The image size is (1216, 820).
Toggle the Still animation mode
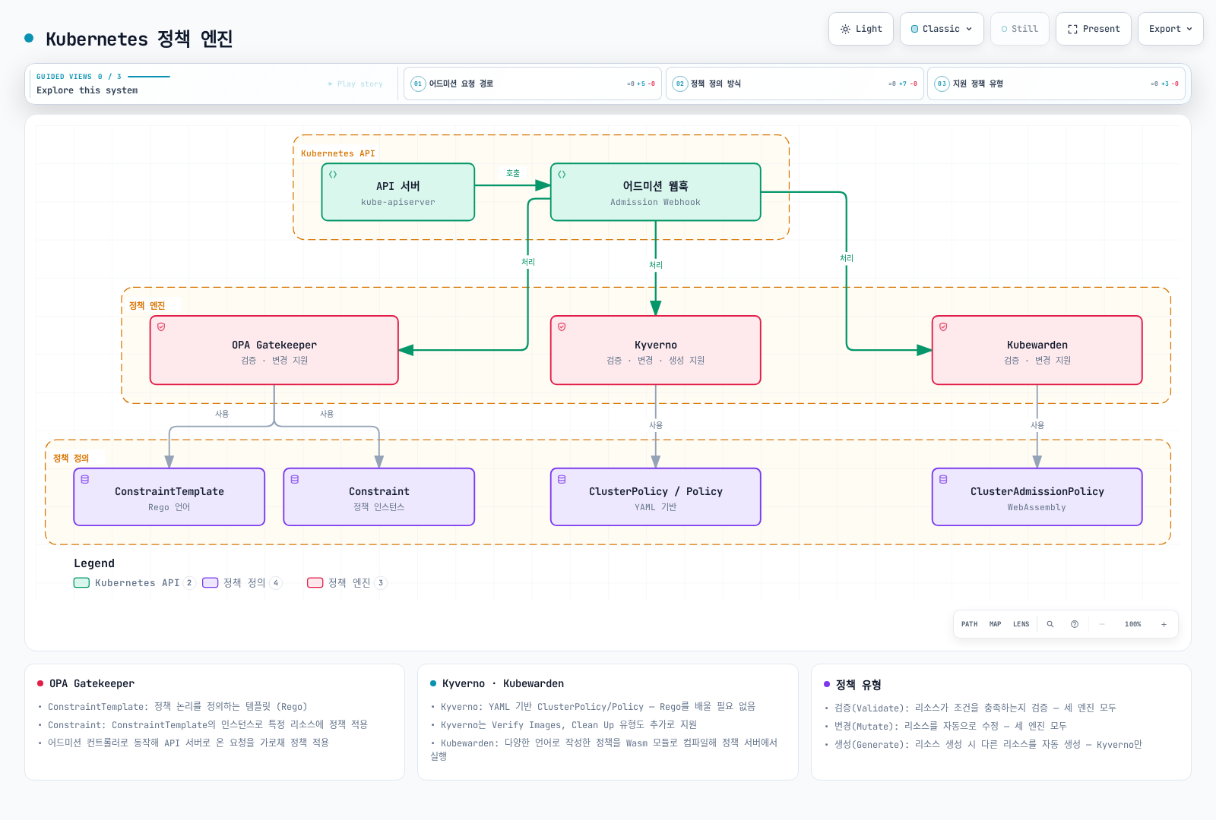(x=1019, y=29)
